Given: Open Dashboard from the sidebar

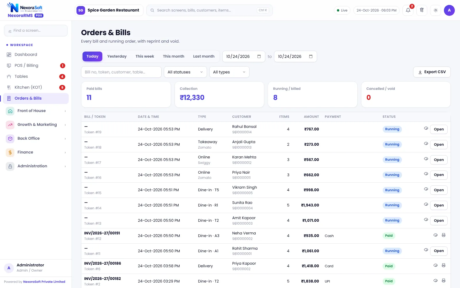Looking at the screenshot, I should click(x=36, y=54).
